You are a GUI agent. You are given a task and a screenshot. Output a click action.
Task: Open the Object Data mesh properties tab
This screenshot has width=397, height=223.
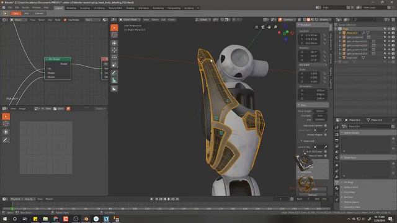pyautogui.click(x=337, y=182)
